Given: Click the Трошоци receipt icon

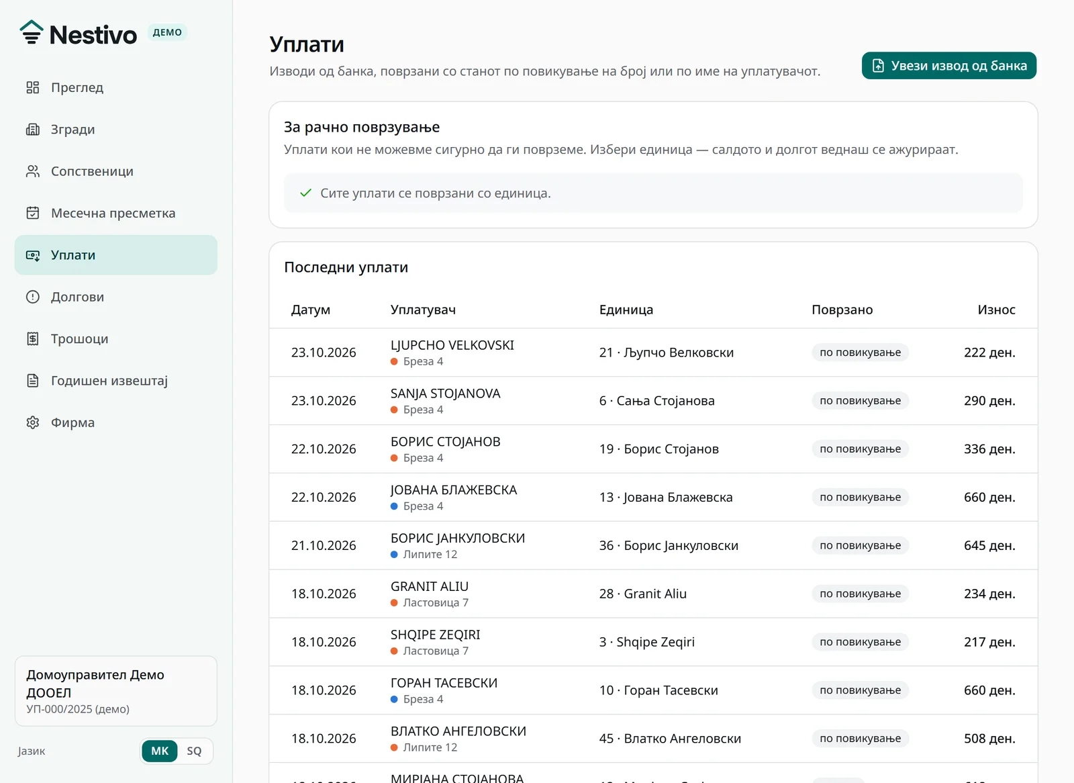Looking at the screenshot, I should 33,338.
